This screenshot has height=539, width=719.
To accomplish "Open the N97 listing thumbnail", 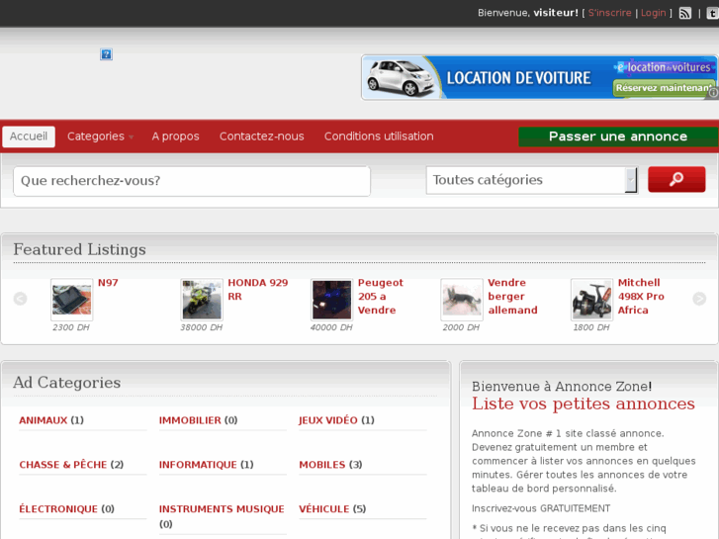I will 71,299.
